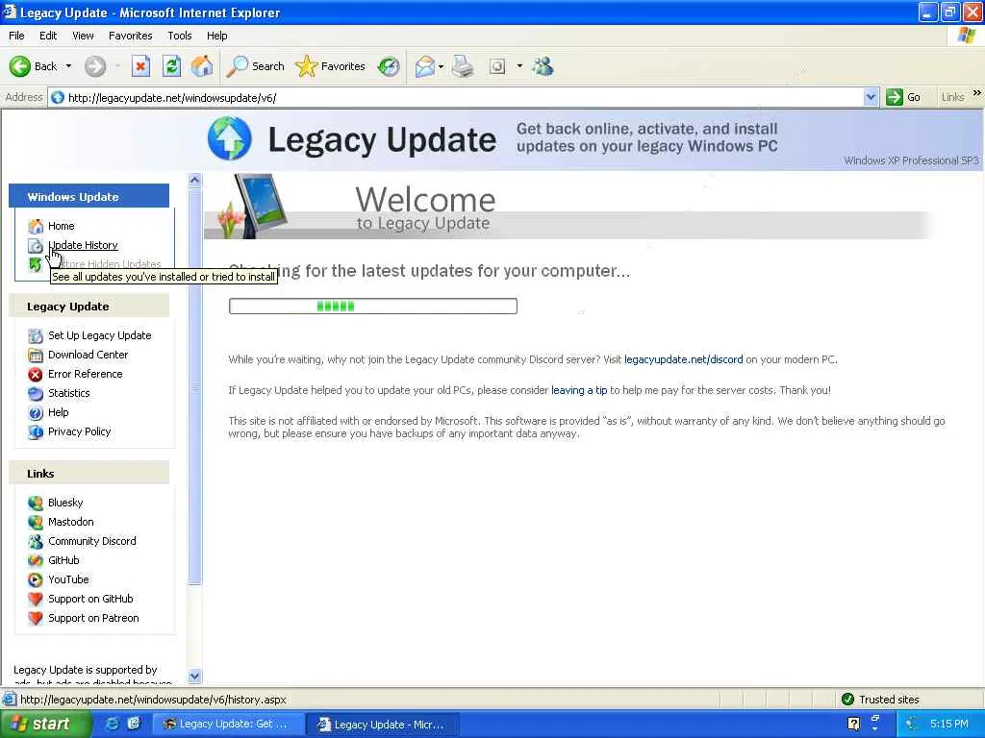This screenshot has width=985, height=738.
Task: Click the Stop loading icon
Action: point(140,66)
